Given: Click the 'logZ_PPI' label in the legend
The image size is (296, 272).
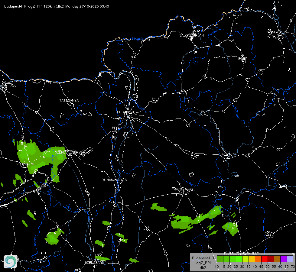Looking at the screenshot, I should point(203,263).
